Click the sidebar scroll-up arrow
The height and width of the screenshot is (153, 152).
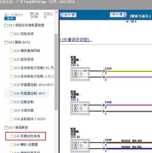56,12
